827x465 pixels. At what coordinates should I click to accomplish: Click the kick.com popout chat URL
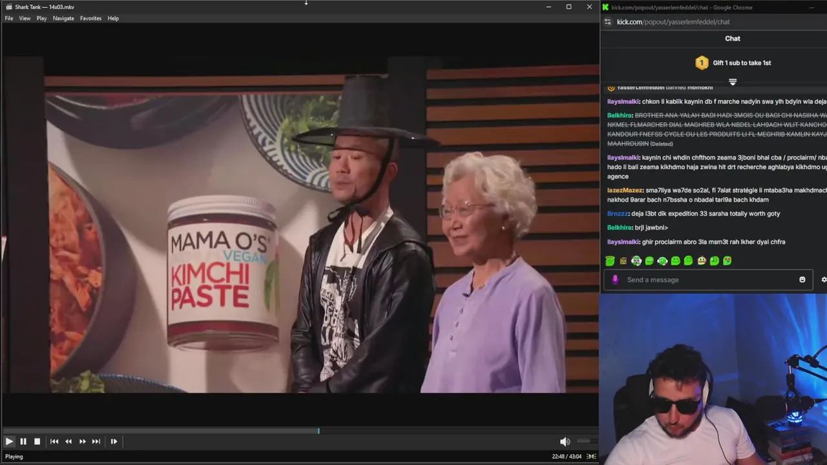pos(673,22)
